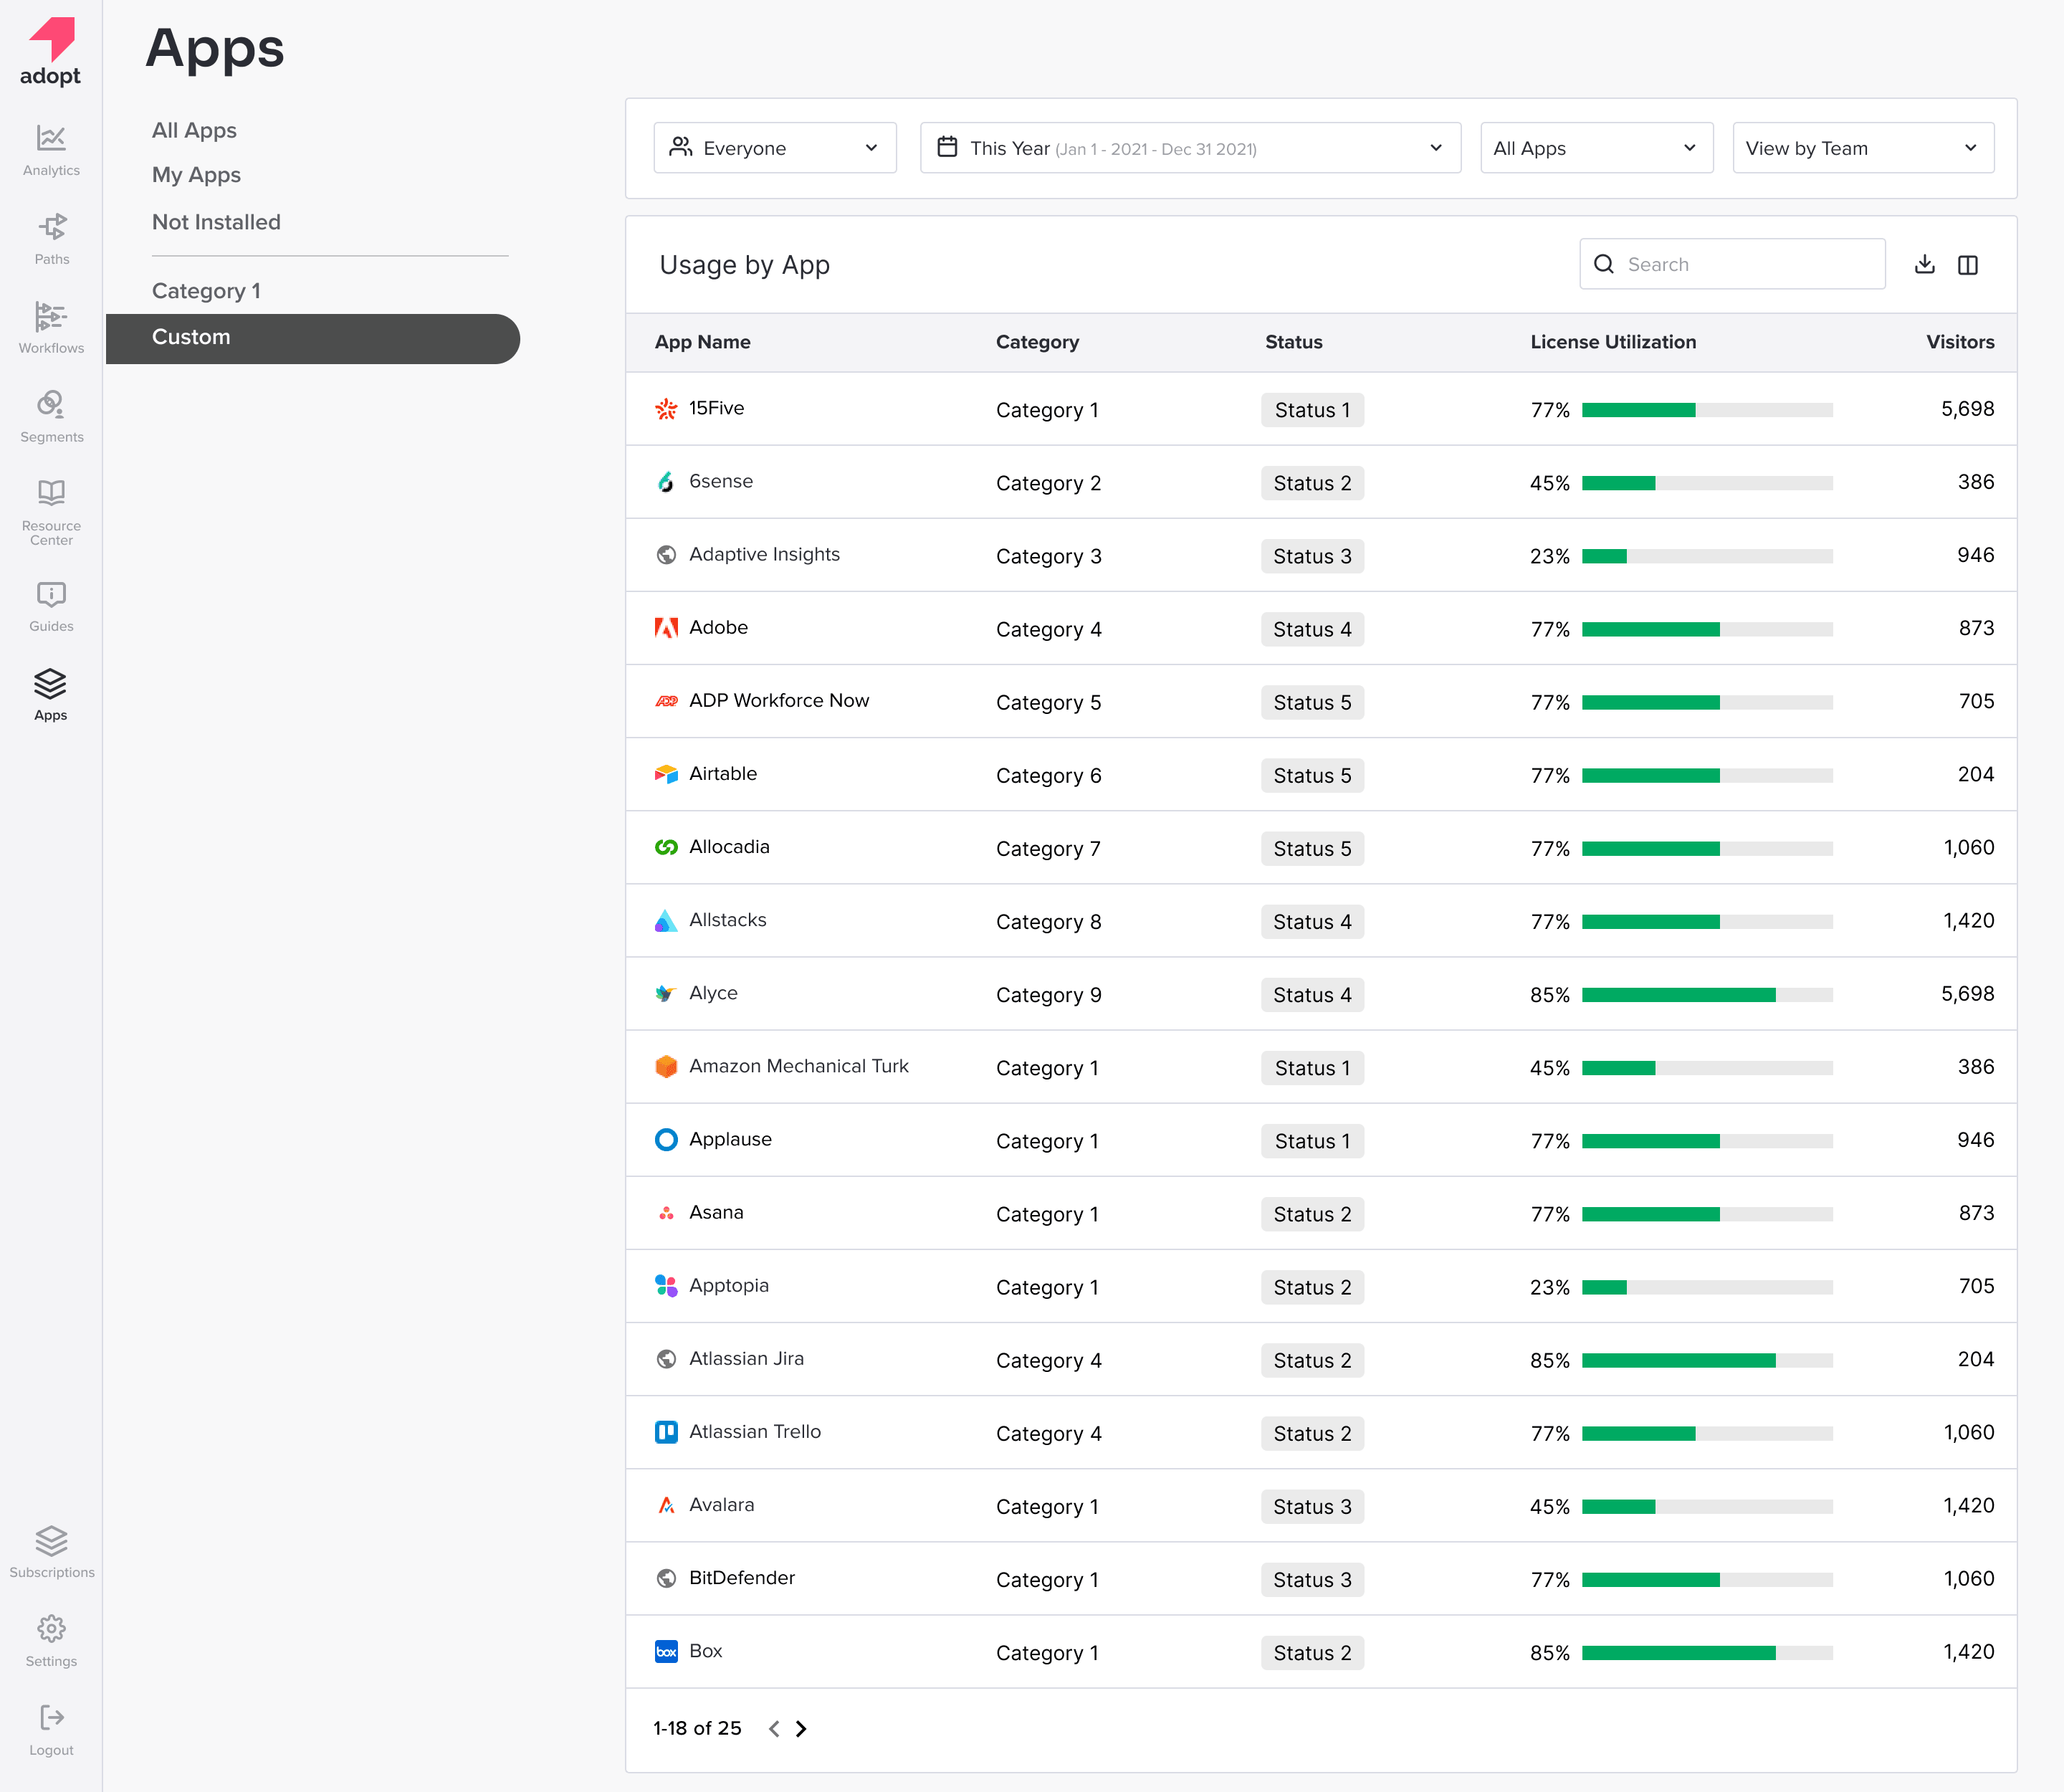Screen dimensions: 2064x1792
Task: Open the Adaptive Insights app row
Action: point(1321,555)
